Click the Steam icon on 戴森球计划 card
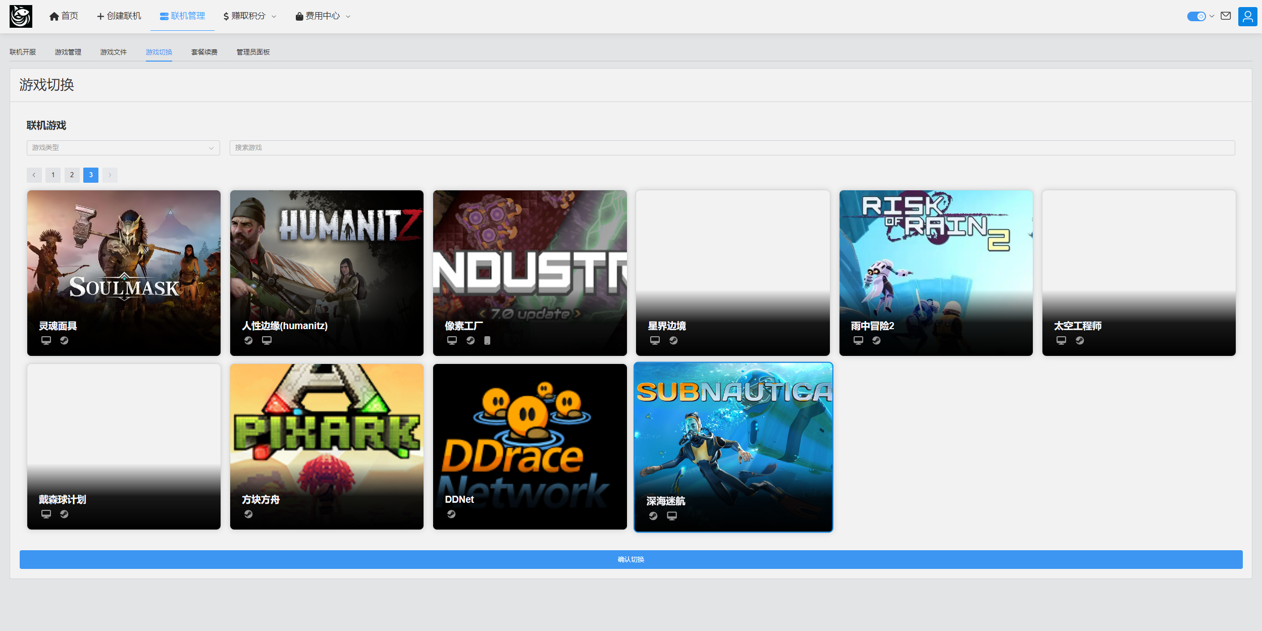 click(64, 514)
